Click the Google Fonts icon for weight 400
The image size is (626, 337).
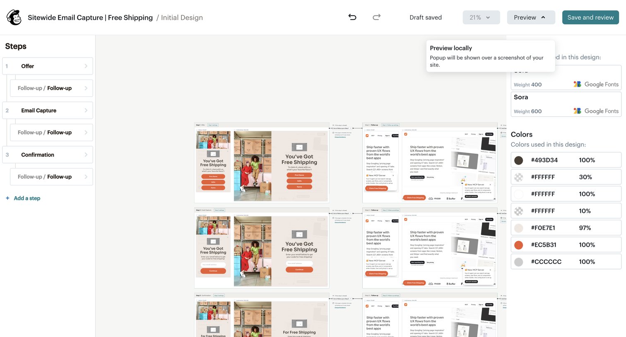pyautogui.click(x=577, y=84)
